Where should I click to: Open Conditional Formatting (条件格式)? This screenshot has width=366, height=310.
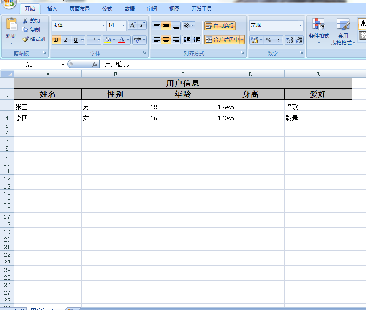pos(319,31)
